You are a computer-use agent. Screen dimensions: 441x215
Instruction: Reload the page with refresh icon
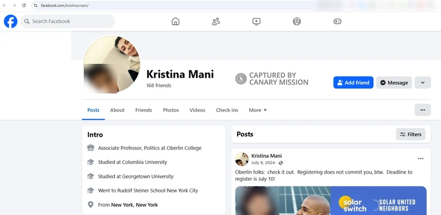pos(24,6)
